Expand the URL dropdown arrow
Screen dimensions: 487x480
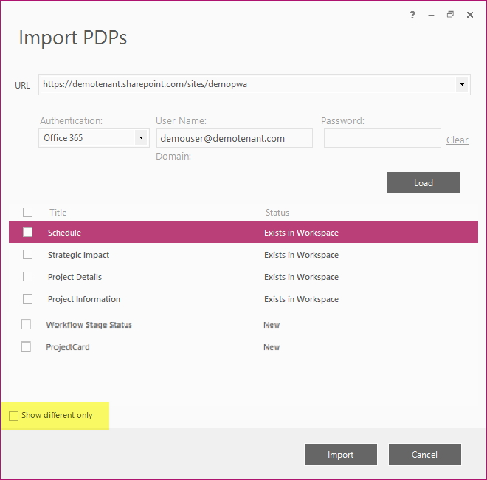pos(462,85)
